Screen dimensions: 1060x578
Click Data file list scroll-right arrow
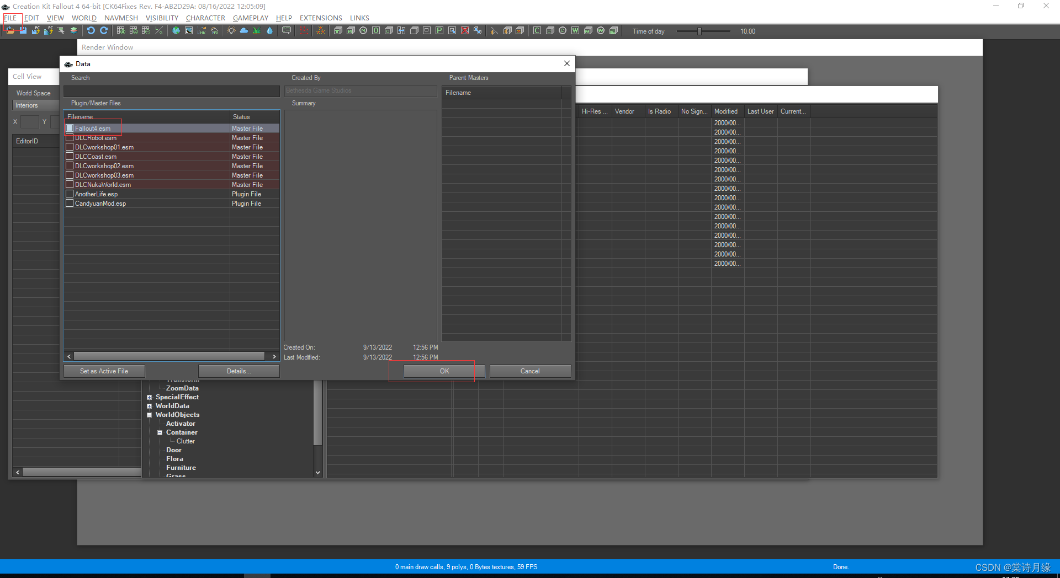pos(274,356)
